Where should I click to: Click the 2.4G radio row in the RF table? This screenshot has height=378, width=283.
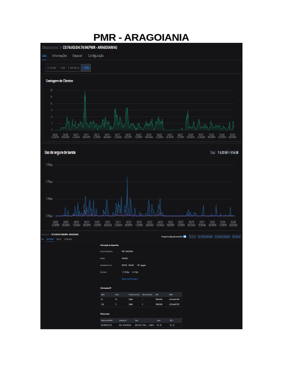tap(141, 305)
